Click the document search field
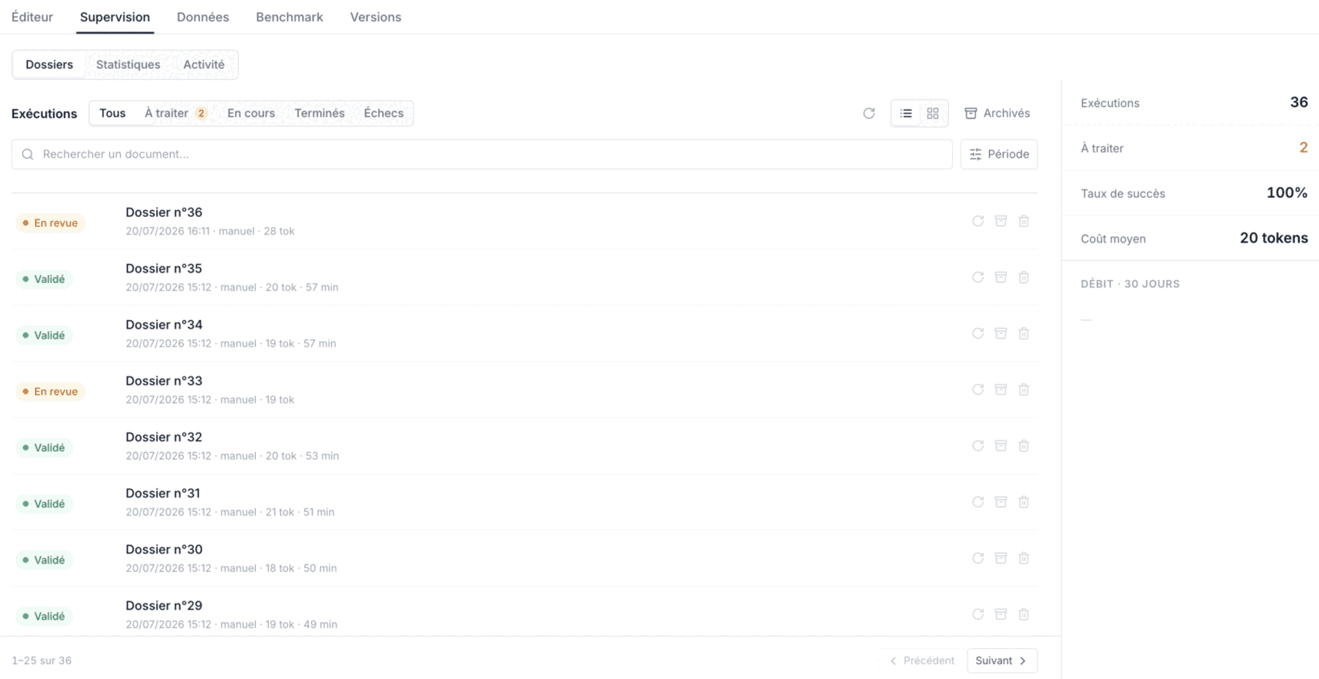This screenshot has width=1319, height=679. click(482, 154)
